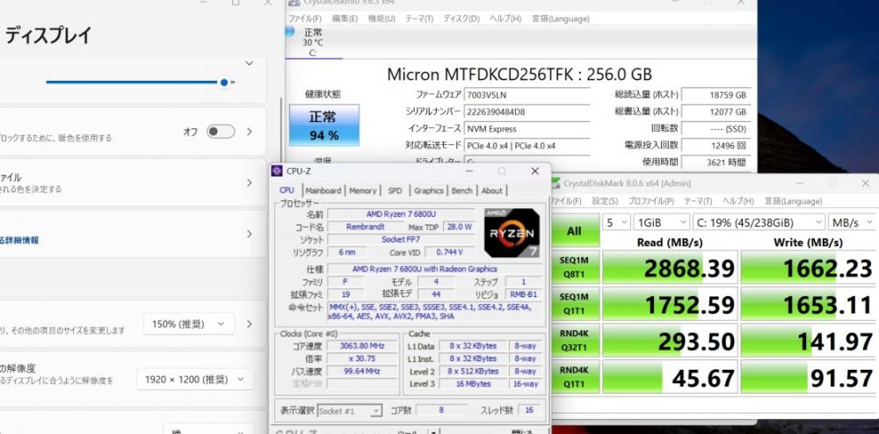Open 編集(E) menu in CrystalDiskInfo
Image resolution: width=879 pixels, height=434 pixels.
[345, 18]
